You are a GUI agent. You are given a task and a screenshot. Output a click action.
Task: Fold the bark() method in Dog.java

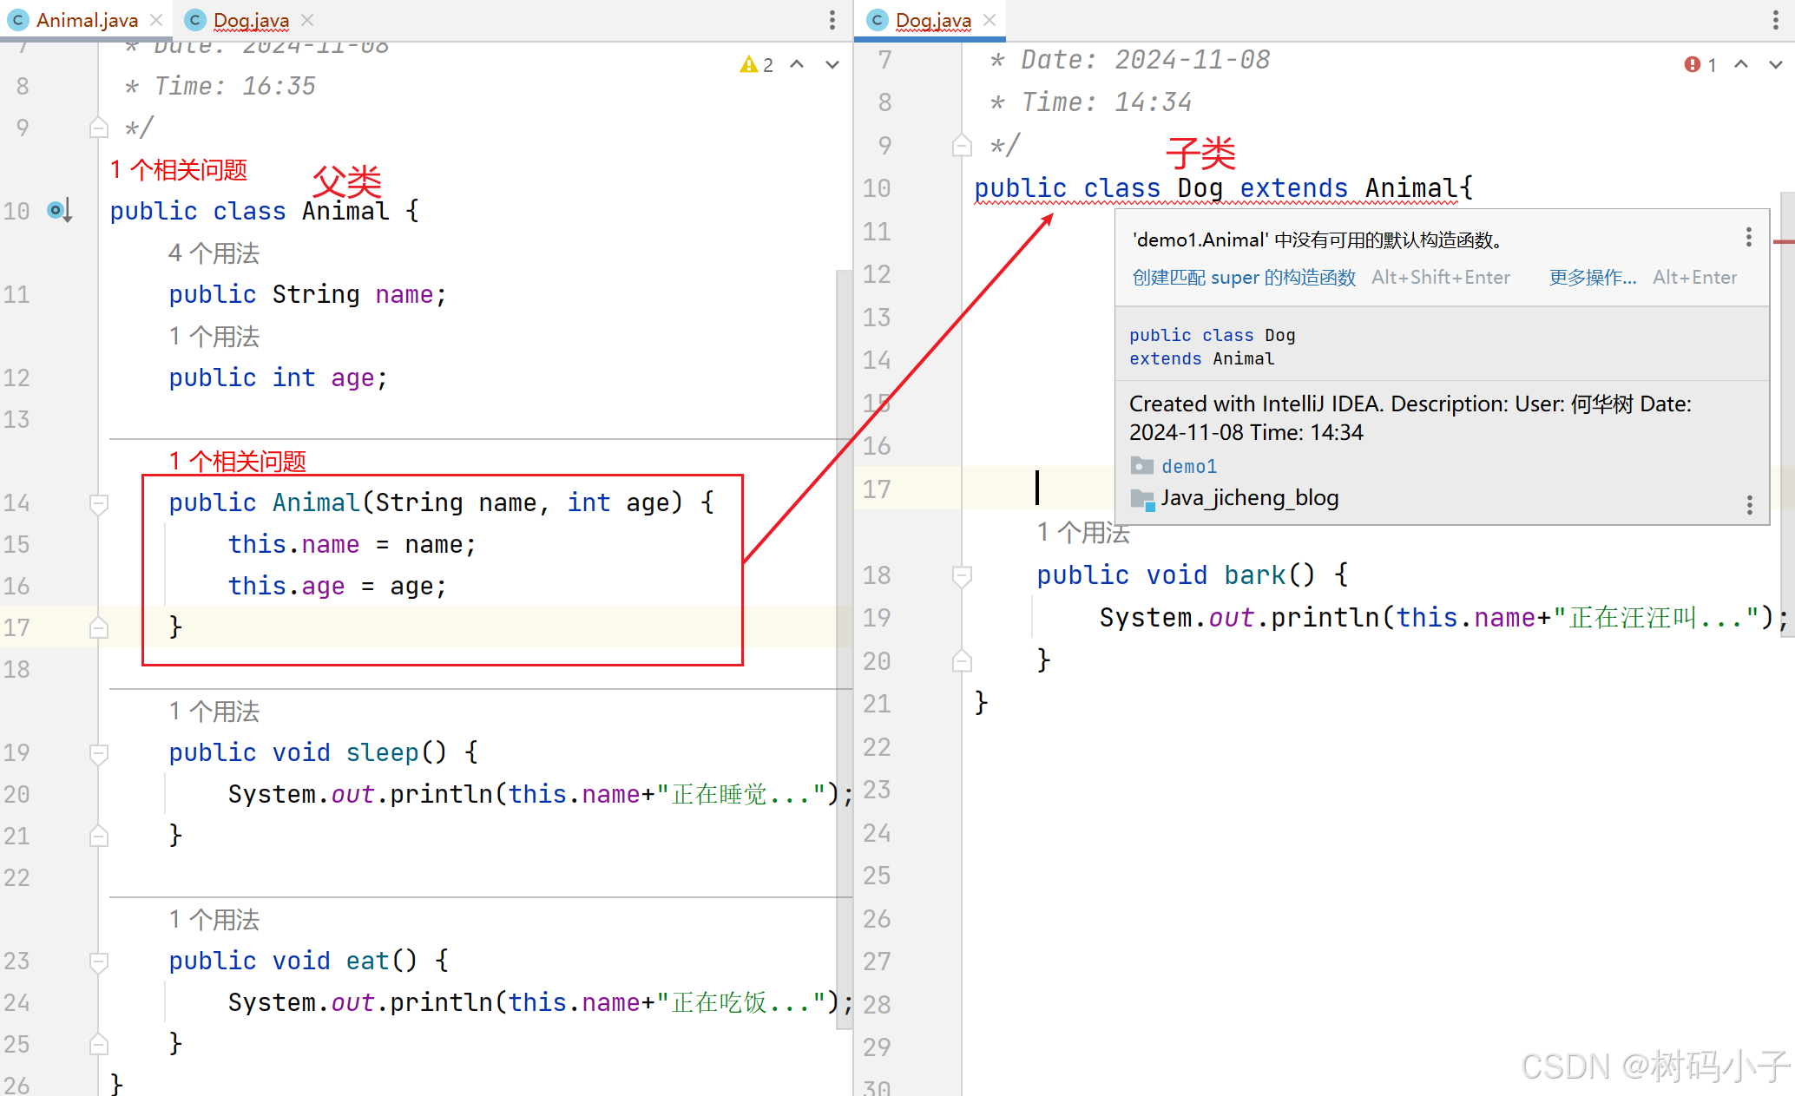pyautogui.click(x=962, y=575)
